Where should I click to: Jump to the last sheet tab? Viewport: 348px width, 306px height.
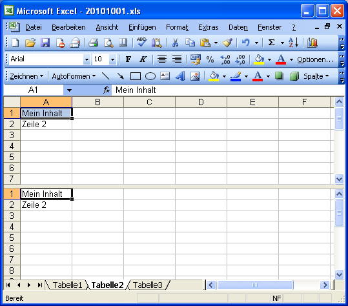click(40, 285)
